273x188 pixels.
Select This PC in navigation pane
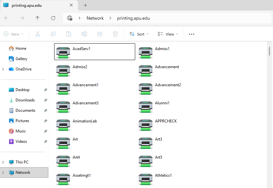[x=18, y=162]
